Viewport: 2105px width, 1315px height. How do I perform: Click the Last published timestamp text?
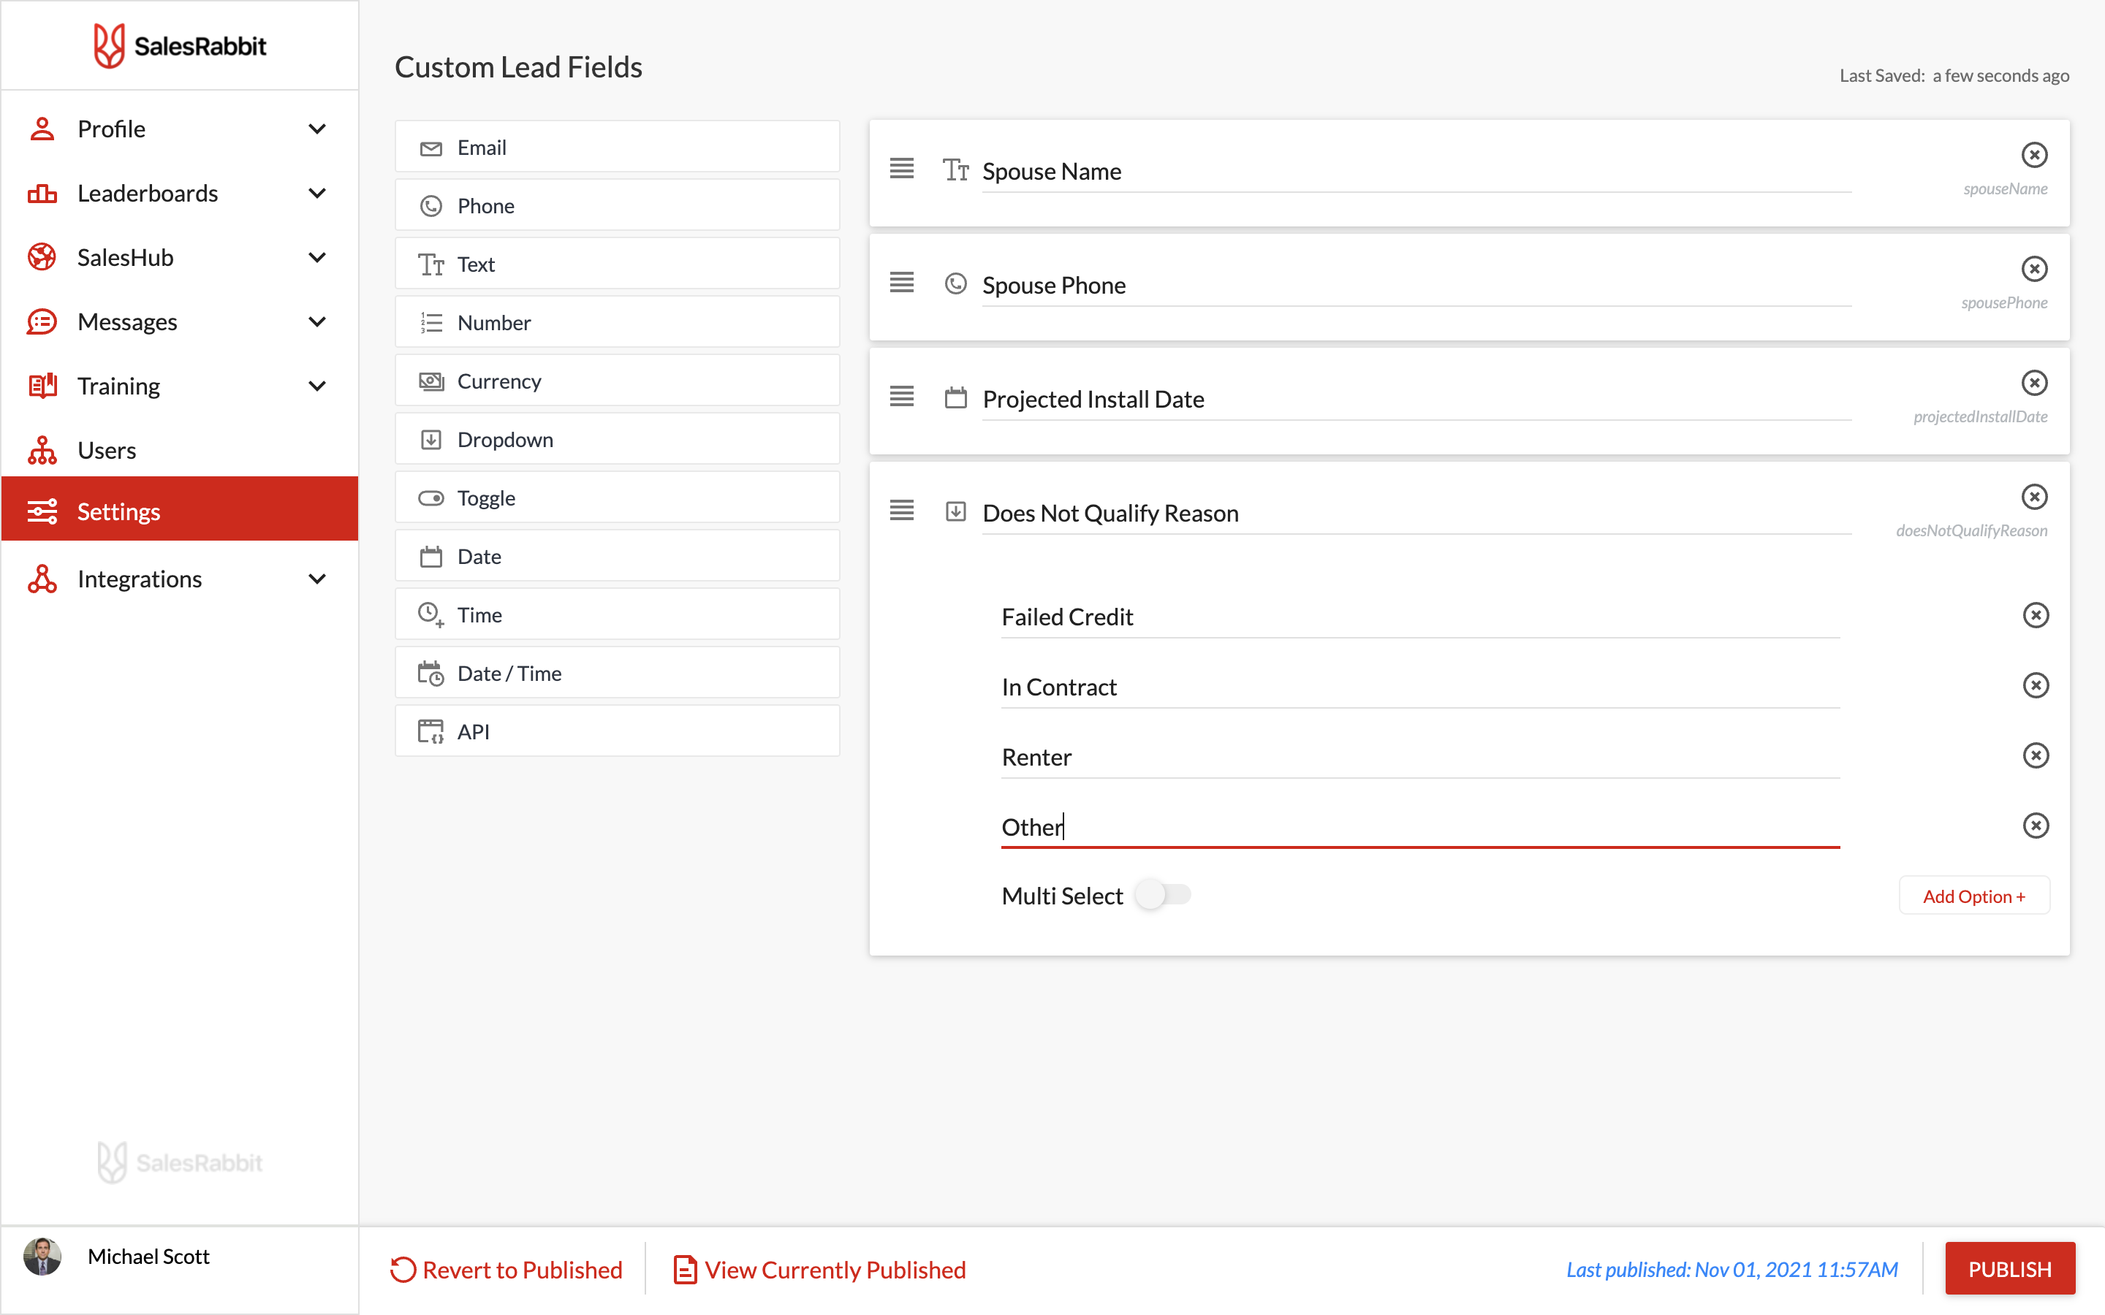(1732, 1270)
